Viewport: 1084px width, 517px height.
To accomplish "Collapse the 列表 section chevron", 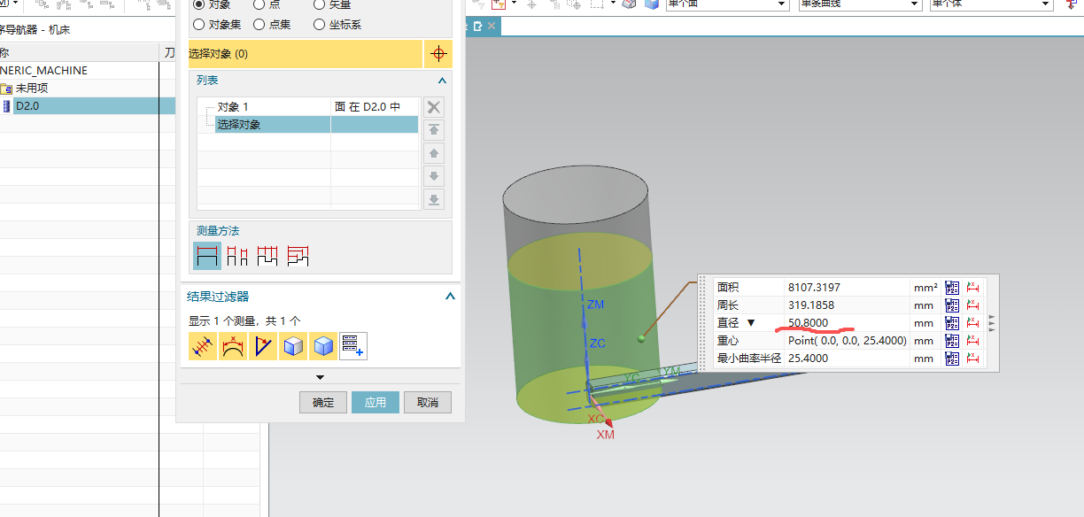I will pyautogui.click(x=442, y=81).
